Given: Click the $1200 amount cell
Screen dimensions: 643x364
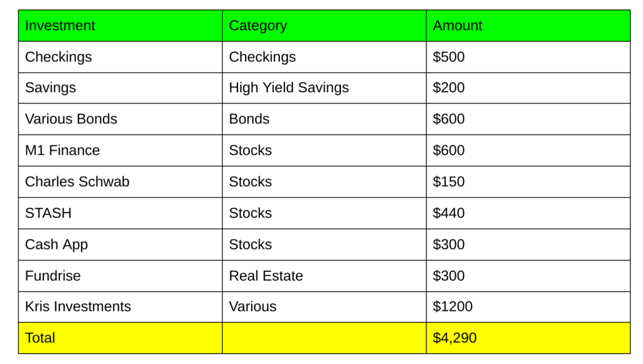Looking at the screenshot, I should coord(453,306).
